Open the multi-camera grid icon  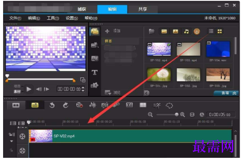click(x=143, y=105)
